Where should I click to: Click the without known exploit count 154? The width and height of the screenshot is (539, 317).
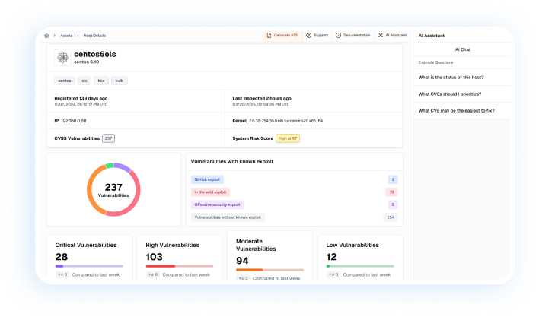pyautogui.click(x=391, y=217)
